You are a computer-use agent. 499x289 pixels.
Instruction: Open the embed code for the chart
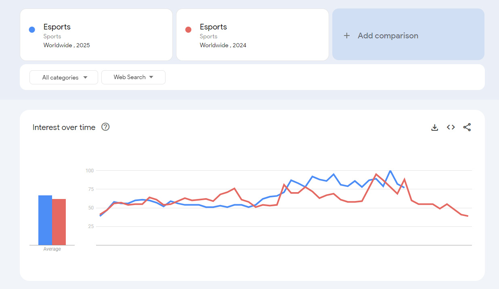tap(451, 127)
